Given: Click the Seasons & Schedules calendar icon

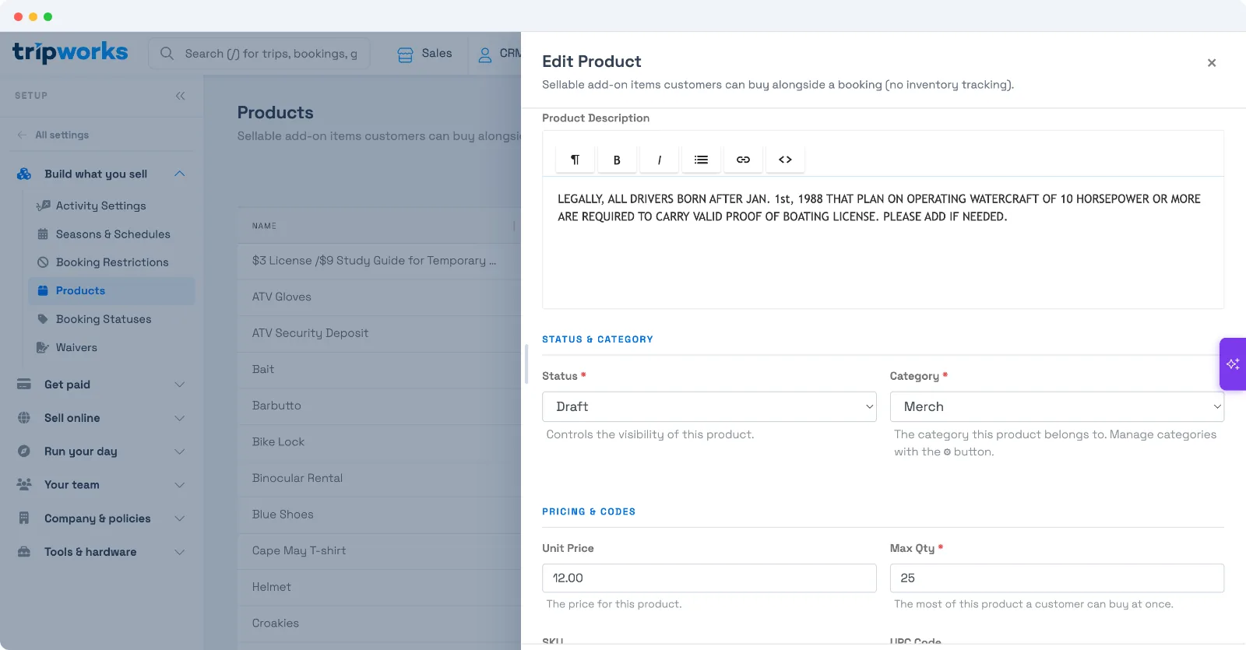Looking at the screenshot, I should click(x=43, y=234).
